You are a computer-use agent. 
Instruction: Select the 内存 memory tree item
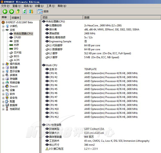pos(16,45)
